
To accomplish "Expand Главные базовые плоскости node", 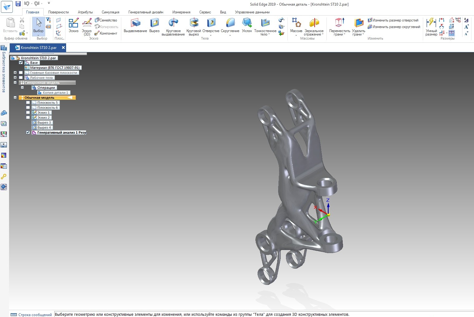I will point(15,73).
